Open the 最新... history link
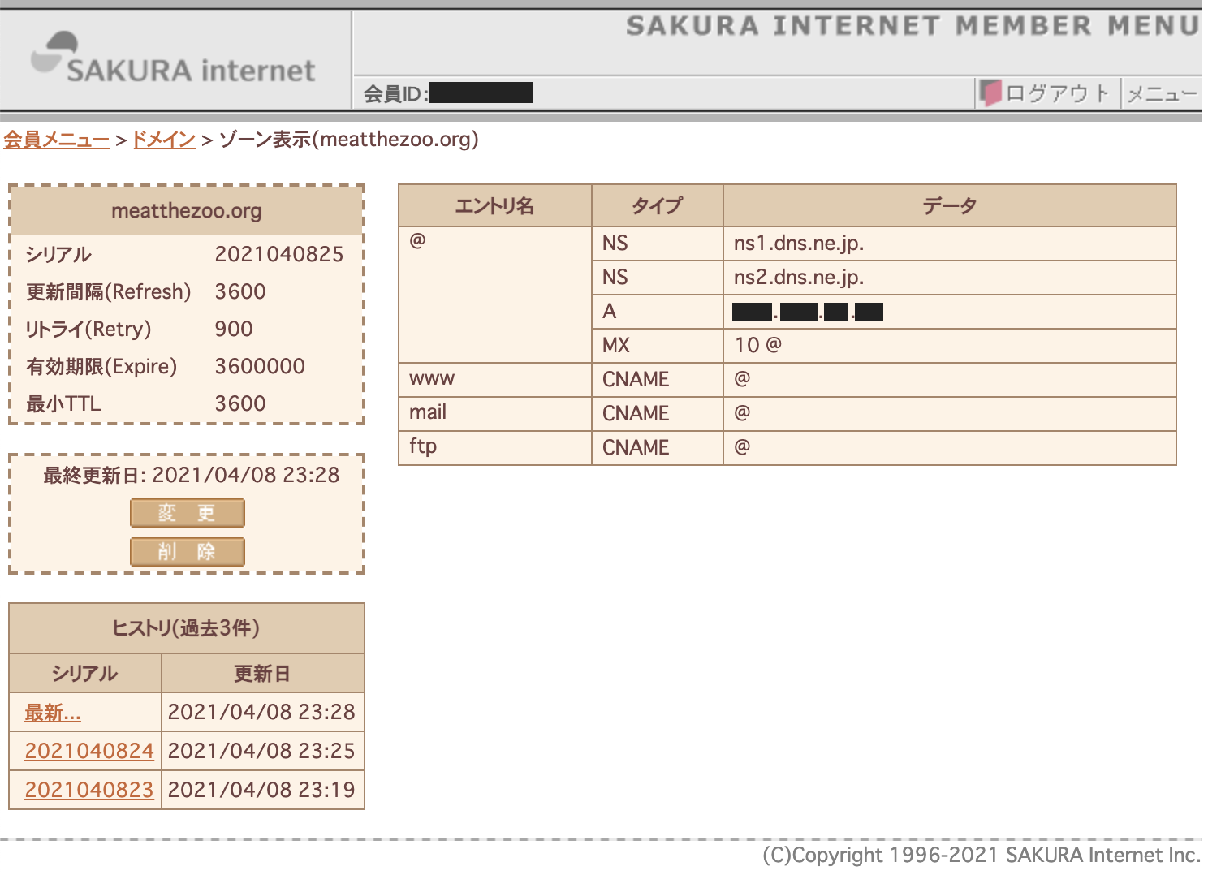Screen dimensions: 1221x875 [53, 713]
